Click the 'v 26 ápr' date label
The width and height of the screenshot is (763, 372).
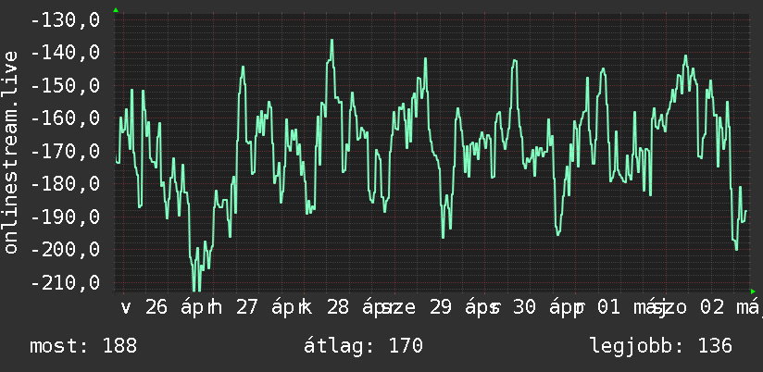tap(165, 308)
